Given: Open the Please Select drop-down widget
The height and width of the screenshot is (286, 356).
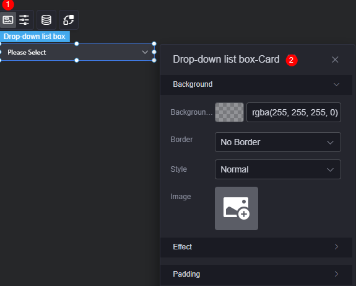Looking at the screenshot, I should click(x=77, y=52).
